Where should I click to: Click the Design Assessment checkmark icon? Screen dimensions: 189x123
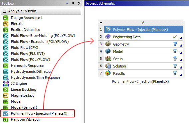tap(6, 18)
